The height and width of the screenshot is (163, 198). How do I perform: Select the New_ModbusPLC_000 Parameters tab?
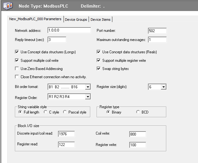pos(35,19)
